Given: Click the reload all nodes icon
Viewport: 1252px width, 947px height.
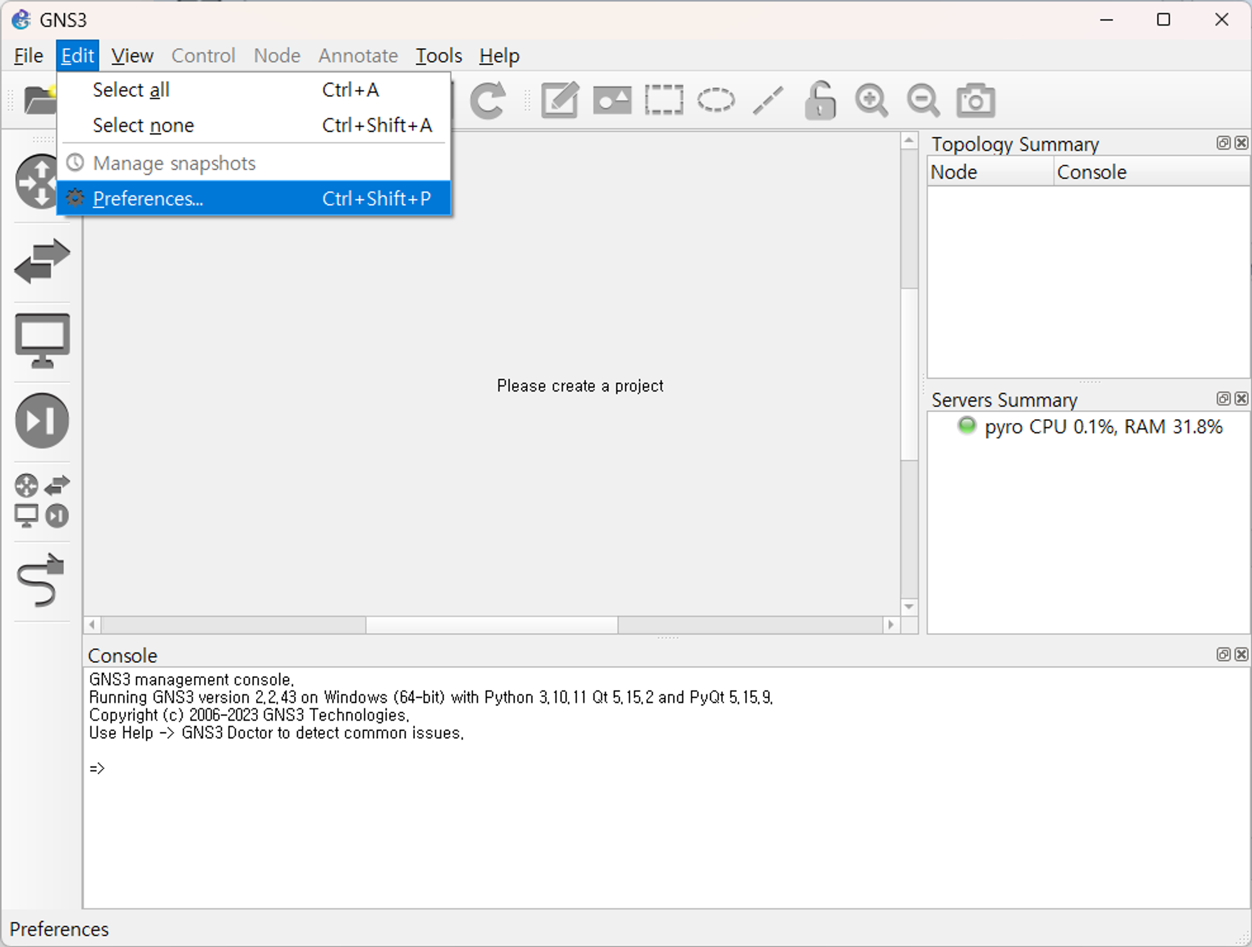Looking at the screenshot, I should click(488, 101).
